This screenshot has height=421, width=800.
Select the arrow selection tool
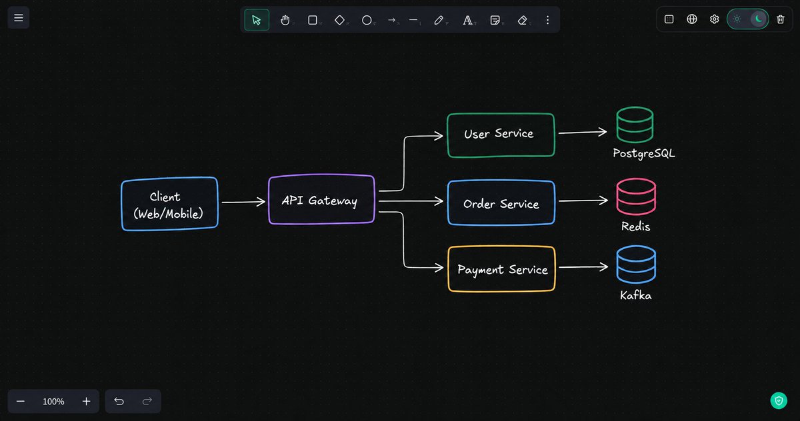[257, 20]
